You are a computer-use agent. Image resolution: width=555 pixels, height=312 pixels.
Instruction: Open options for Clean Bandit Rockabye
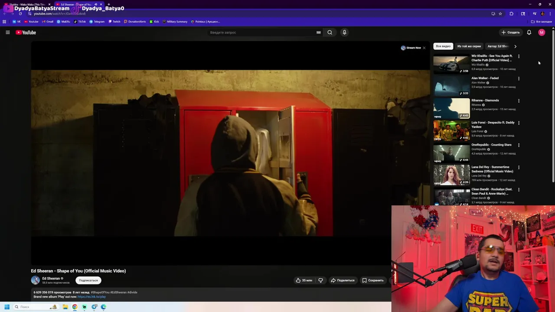pos(519,189)
